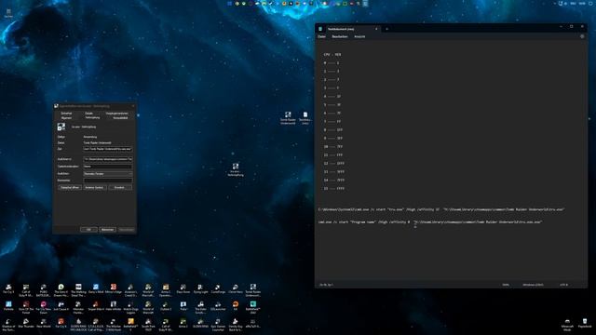Select The Witcher 3 Wild Hunt icon

(x=114, y=325)
